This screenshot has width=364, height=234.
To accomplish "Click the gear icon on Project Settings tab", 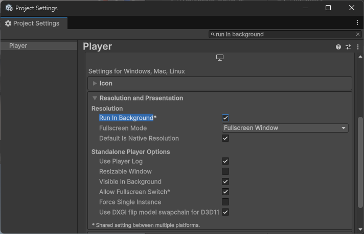I will (8, 23).
